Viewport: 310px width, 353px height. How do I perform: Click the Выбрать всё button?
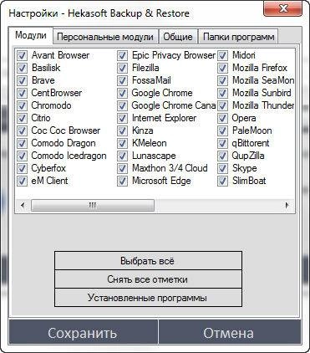[148, 261]
